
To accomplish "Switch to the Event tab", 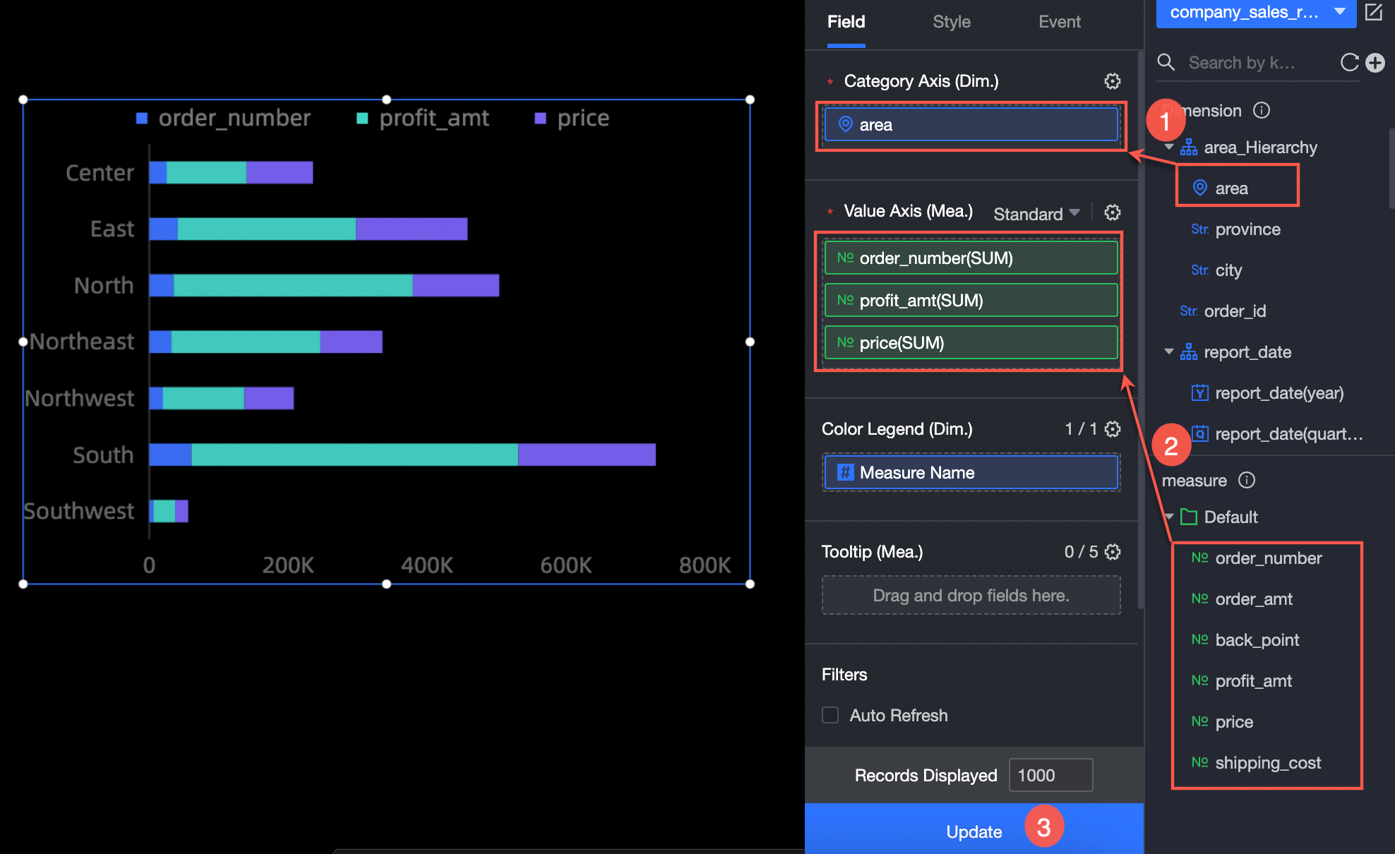I will 1059,22.
